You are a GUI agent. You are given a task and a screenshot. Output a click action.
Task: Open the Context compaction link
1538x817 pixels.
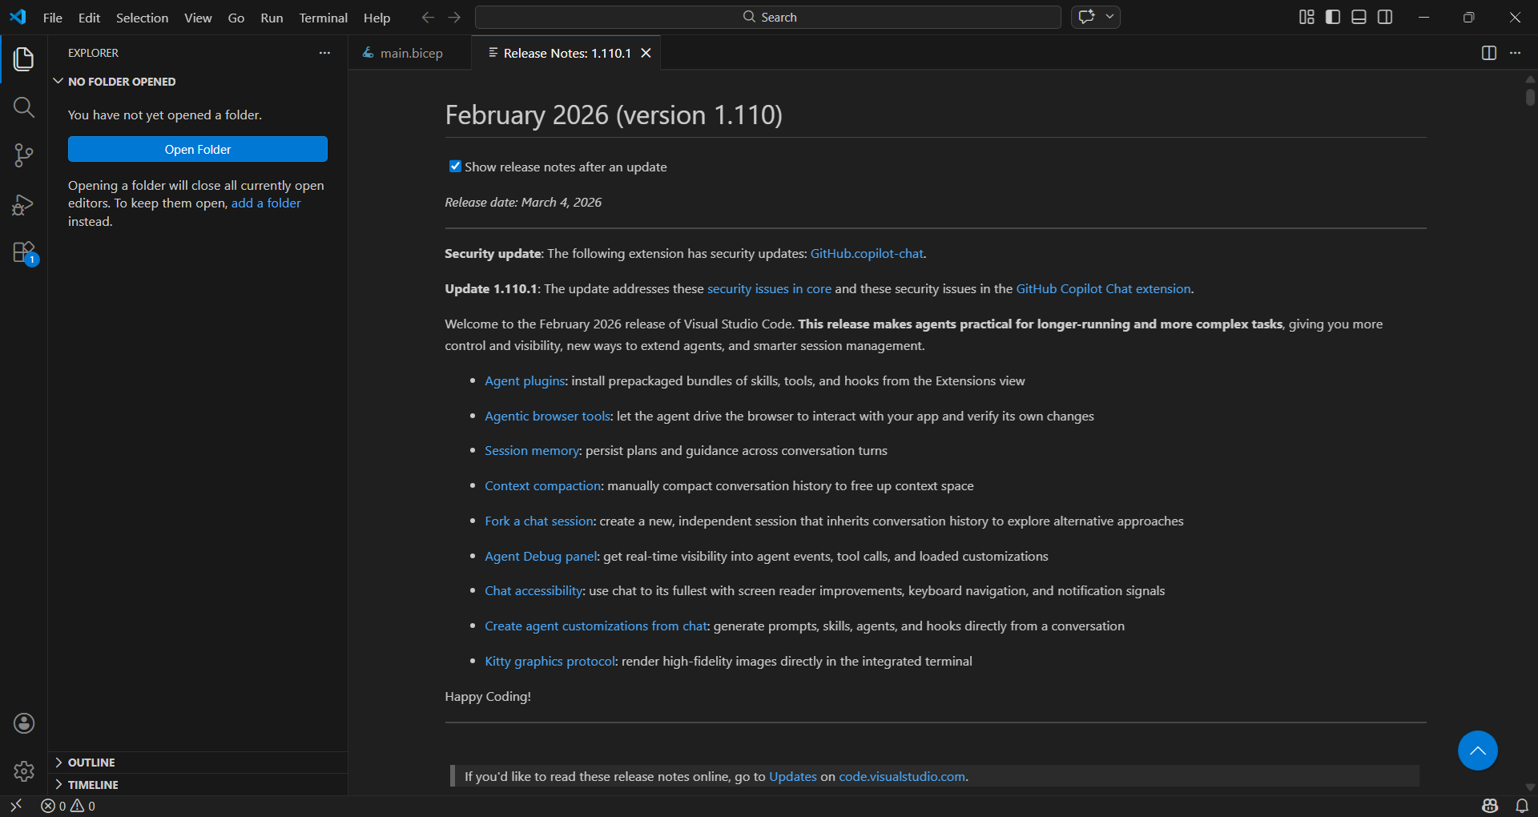click(x=542, y=486)
